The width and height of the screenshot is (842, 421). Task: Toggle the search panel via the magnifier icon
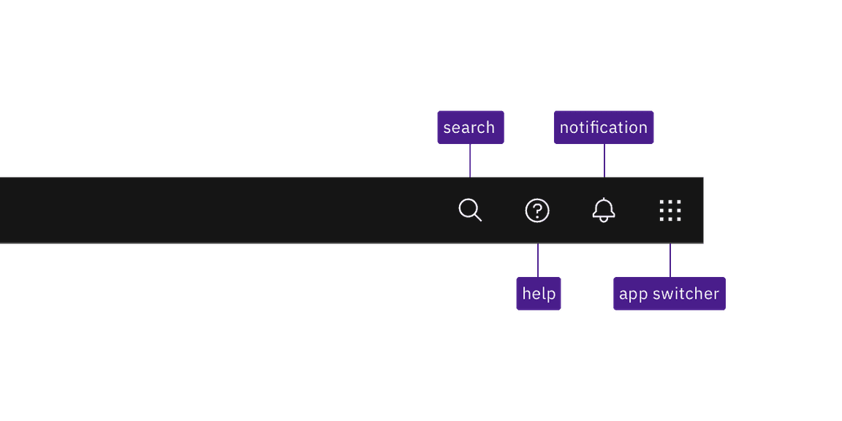click(470, 210)
